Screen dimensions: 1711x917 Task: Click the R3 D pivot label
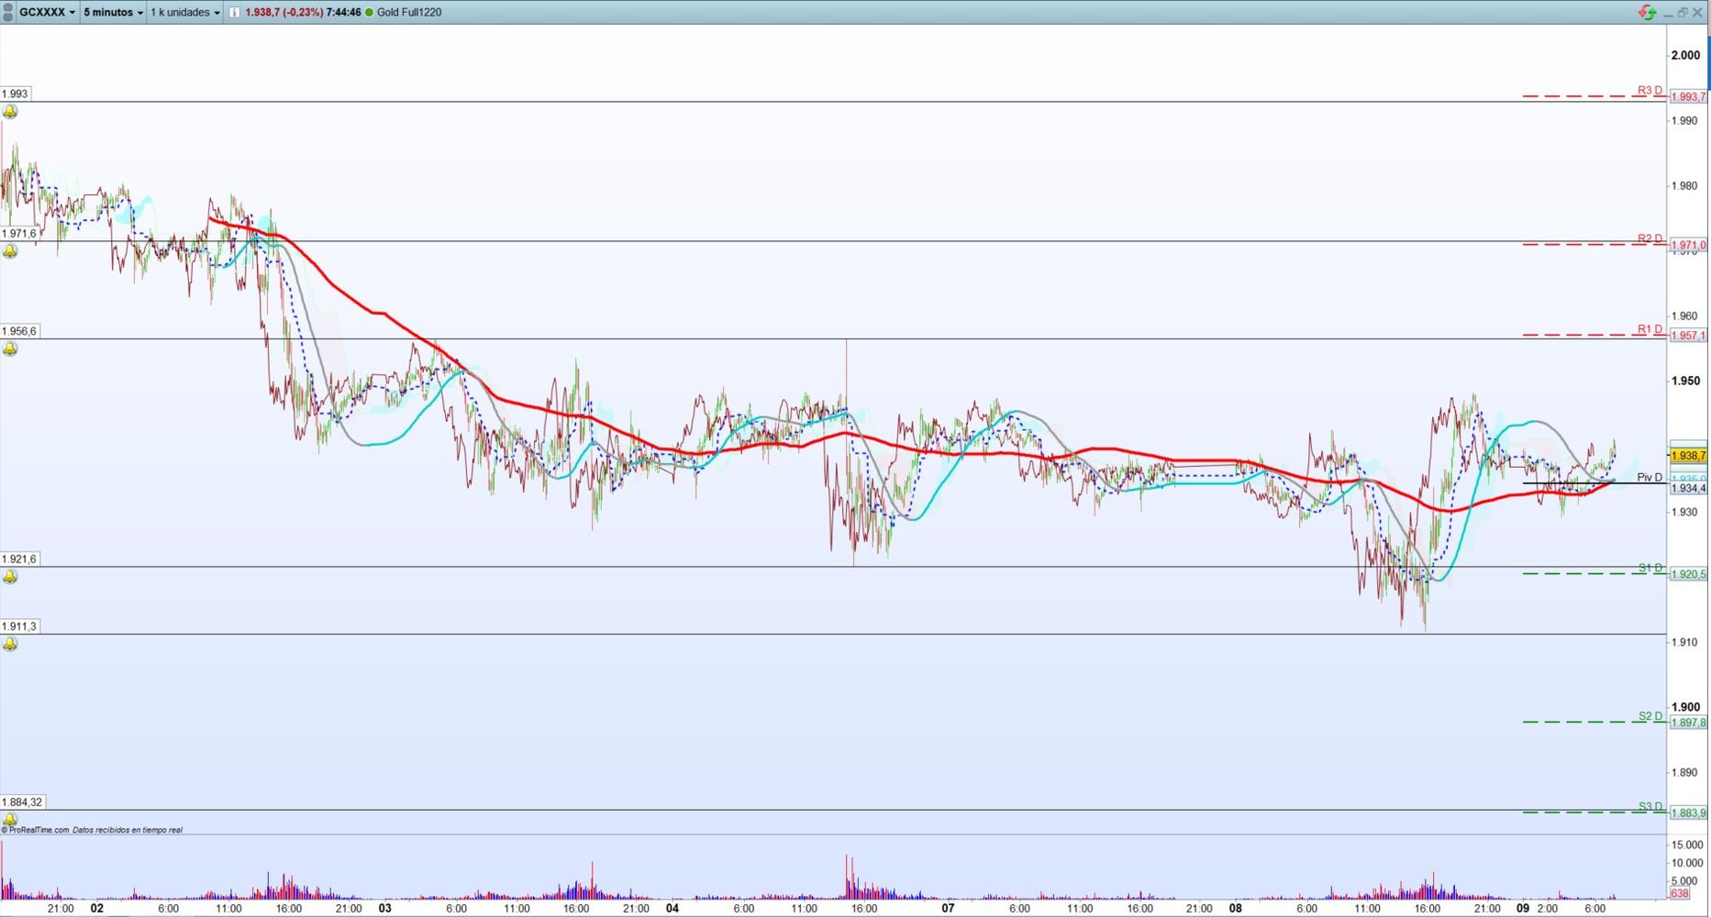point(1650,90)
